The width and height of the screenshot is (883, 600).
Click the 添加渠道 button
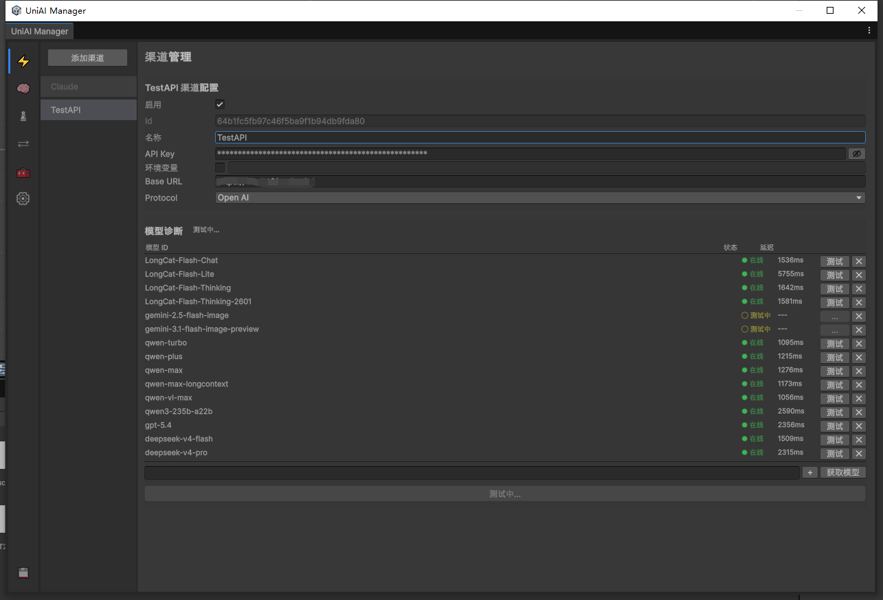(87, 58)
